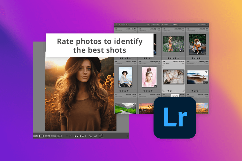Screen dimensions: 242x161
Task: Rotate photo counter-clockwise in the toolbar
Action: coord(91,136)
